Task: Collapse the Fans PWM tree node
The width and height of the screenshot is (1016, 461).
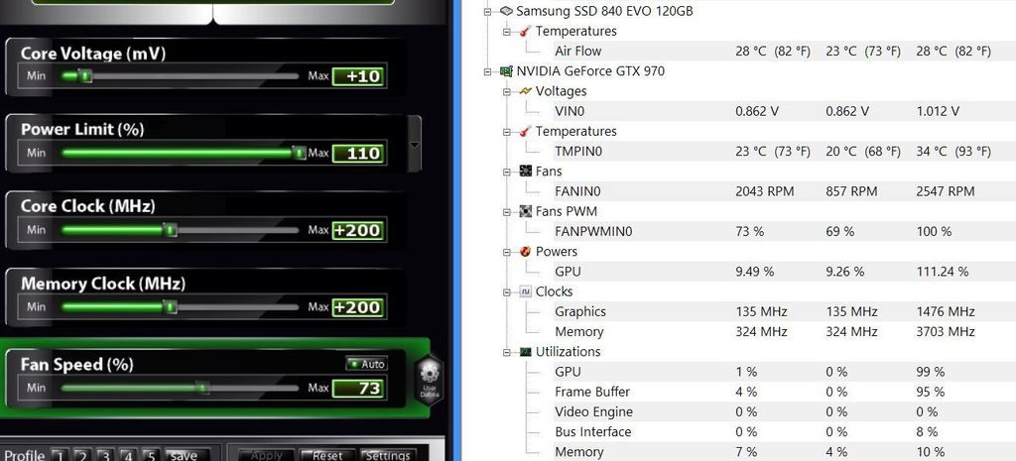Action: 507,212
